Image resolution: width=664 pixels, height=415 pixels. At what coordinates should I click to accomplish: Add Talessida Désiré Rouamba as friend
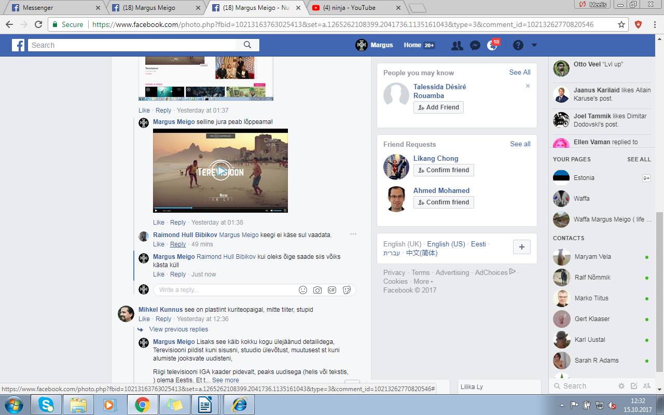click(x=438, y=107)
